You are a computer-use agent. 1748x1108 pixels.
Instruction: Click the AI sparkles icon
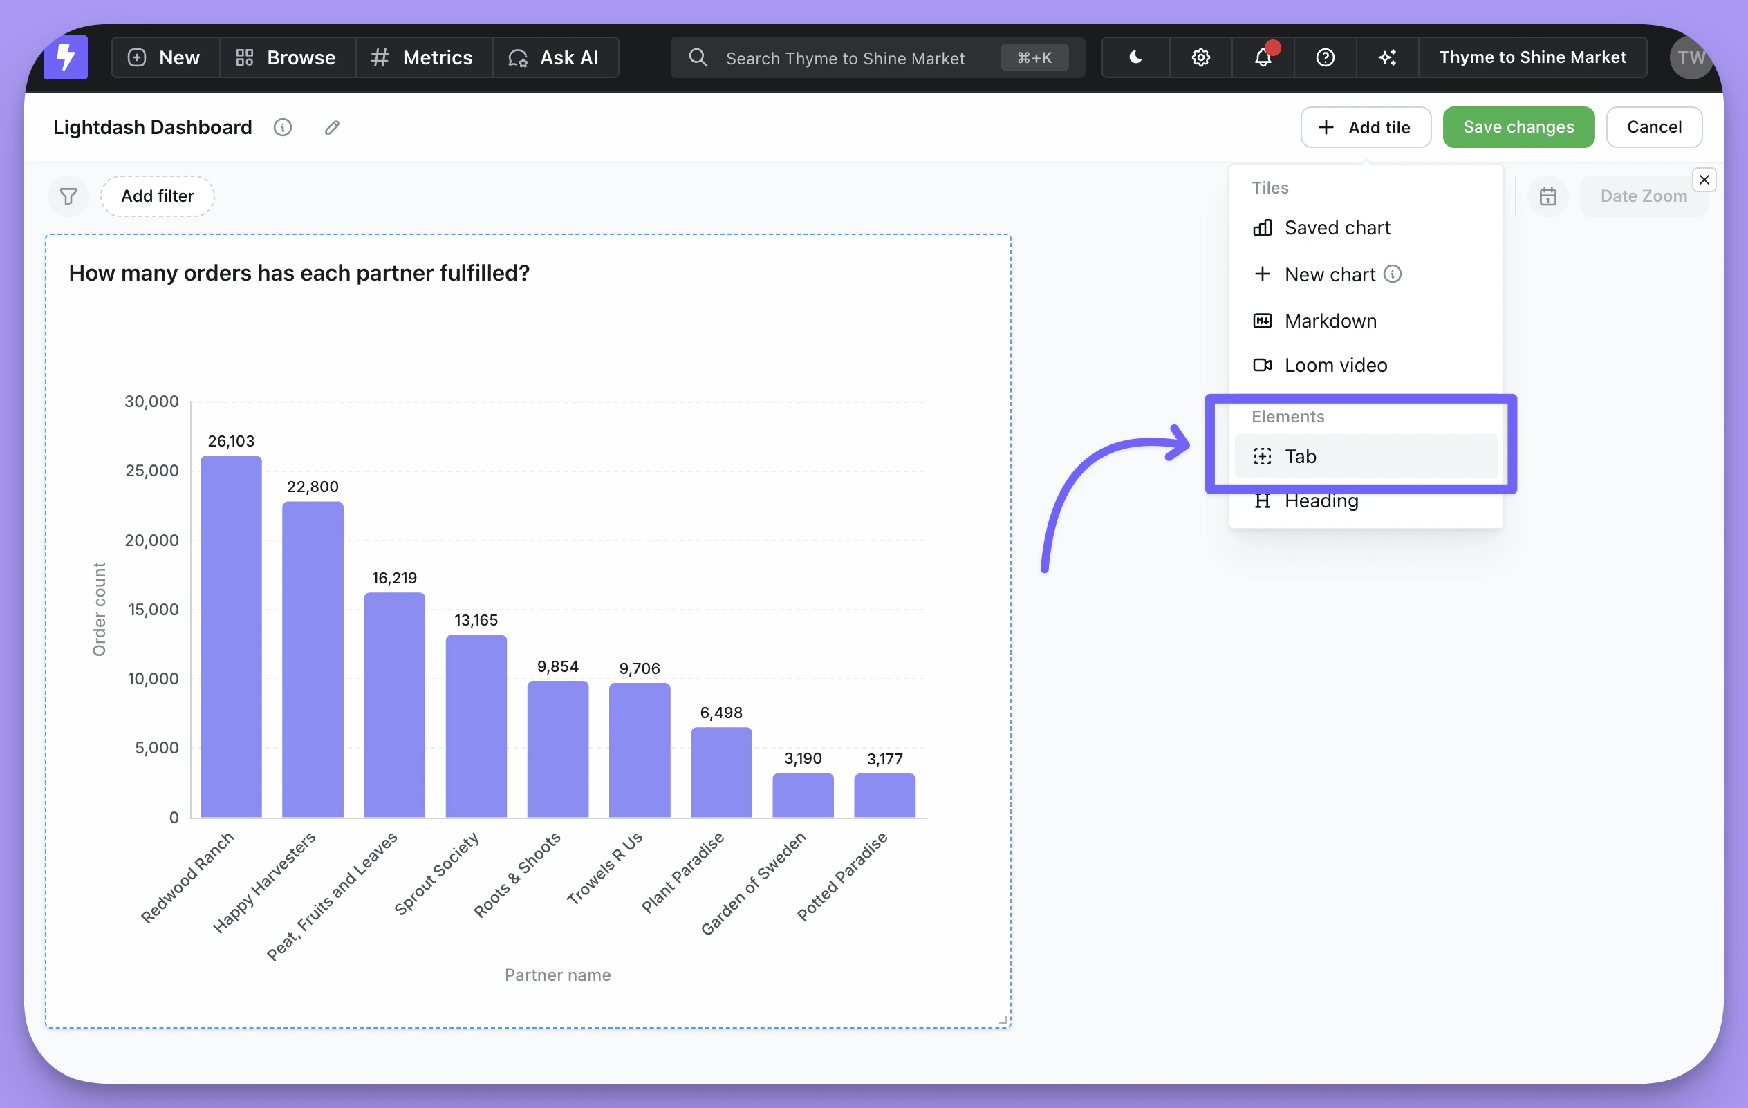[1387, 57]
